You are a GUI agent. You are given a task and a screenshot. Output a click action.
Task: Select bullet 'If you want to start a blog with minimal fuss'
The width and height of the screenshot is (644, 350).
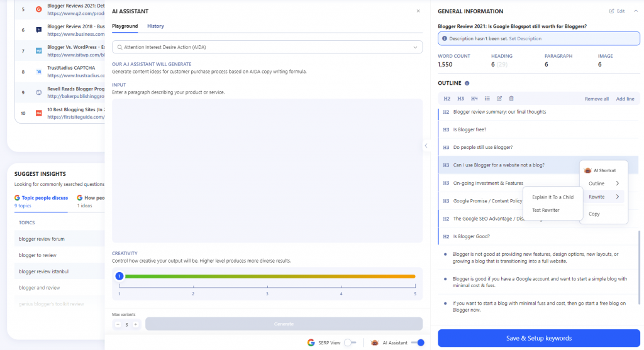538,307
